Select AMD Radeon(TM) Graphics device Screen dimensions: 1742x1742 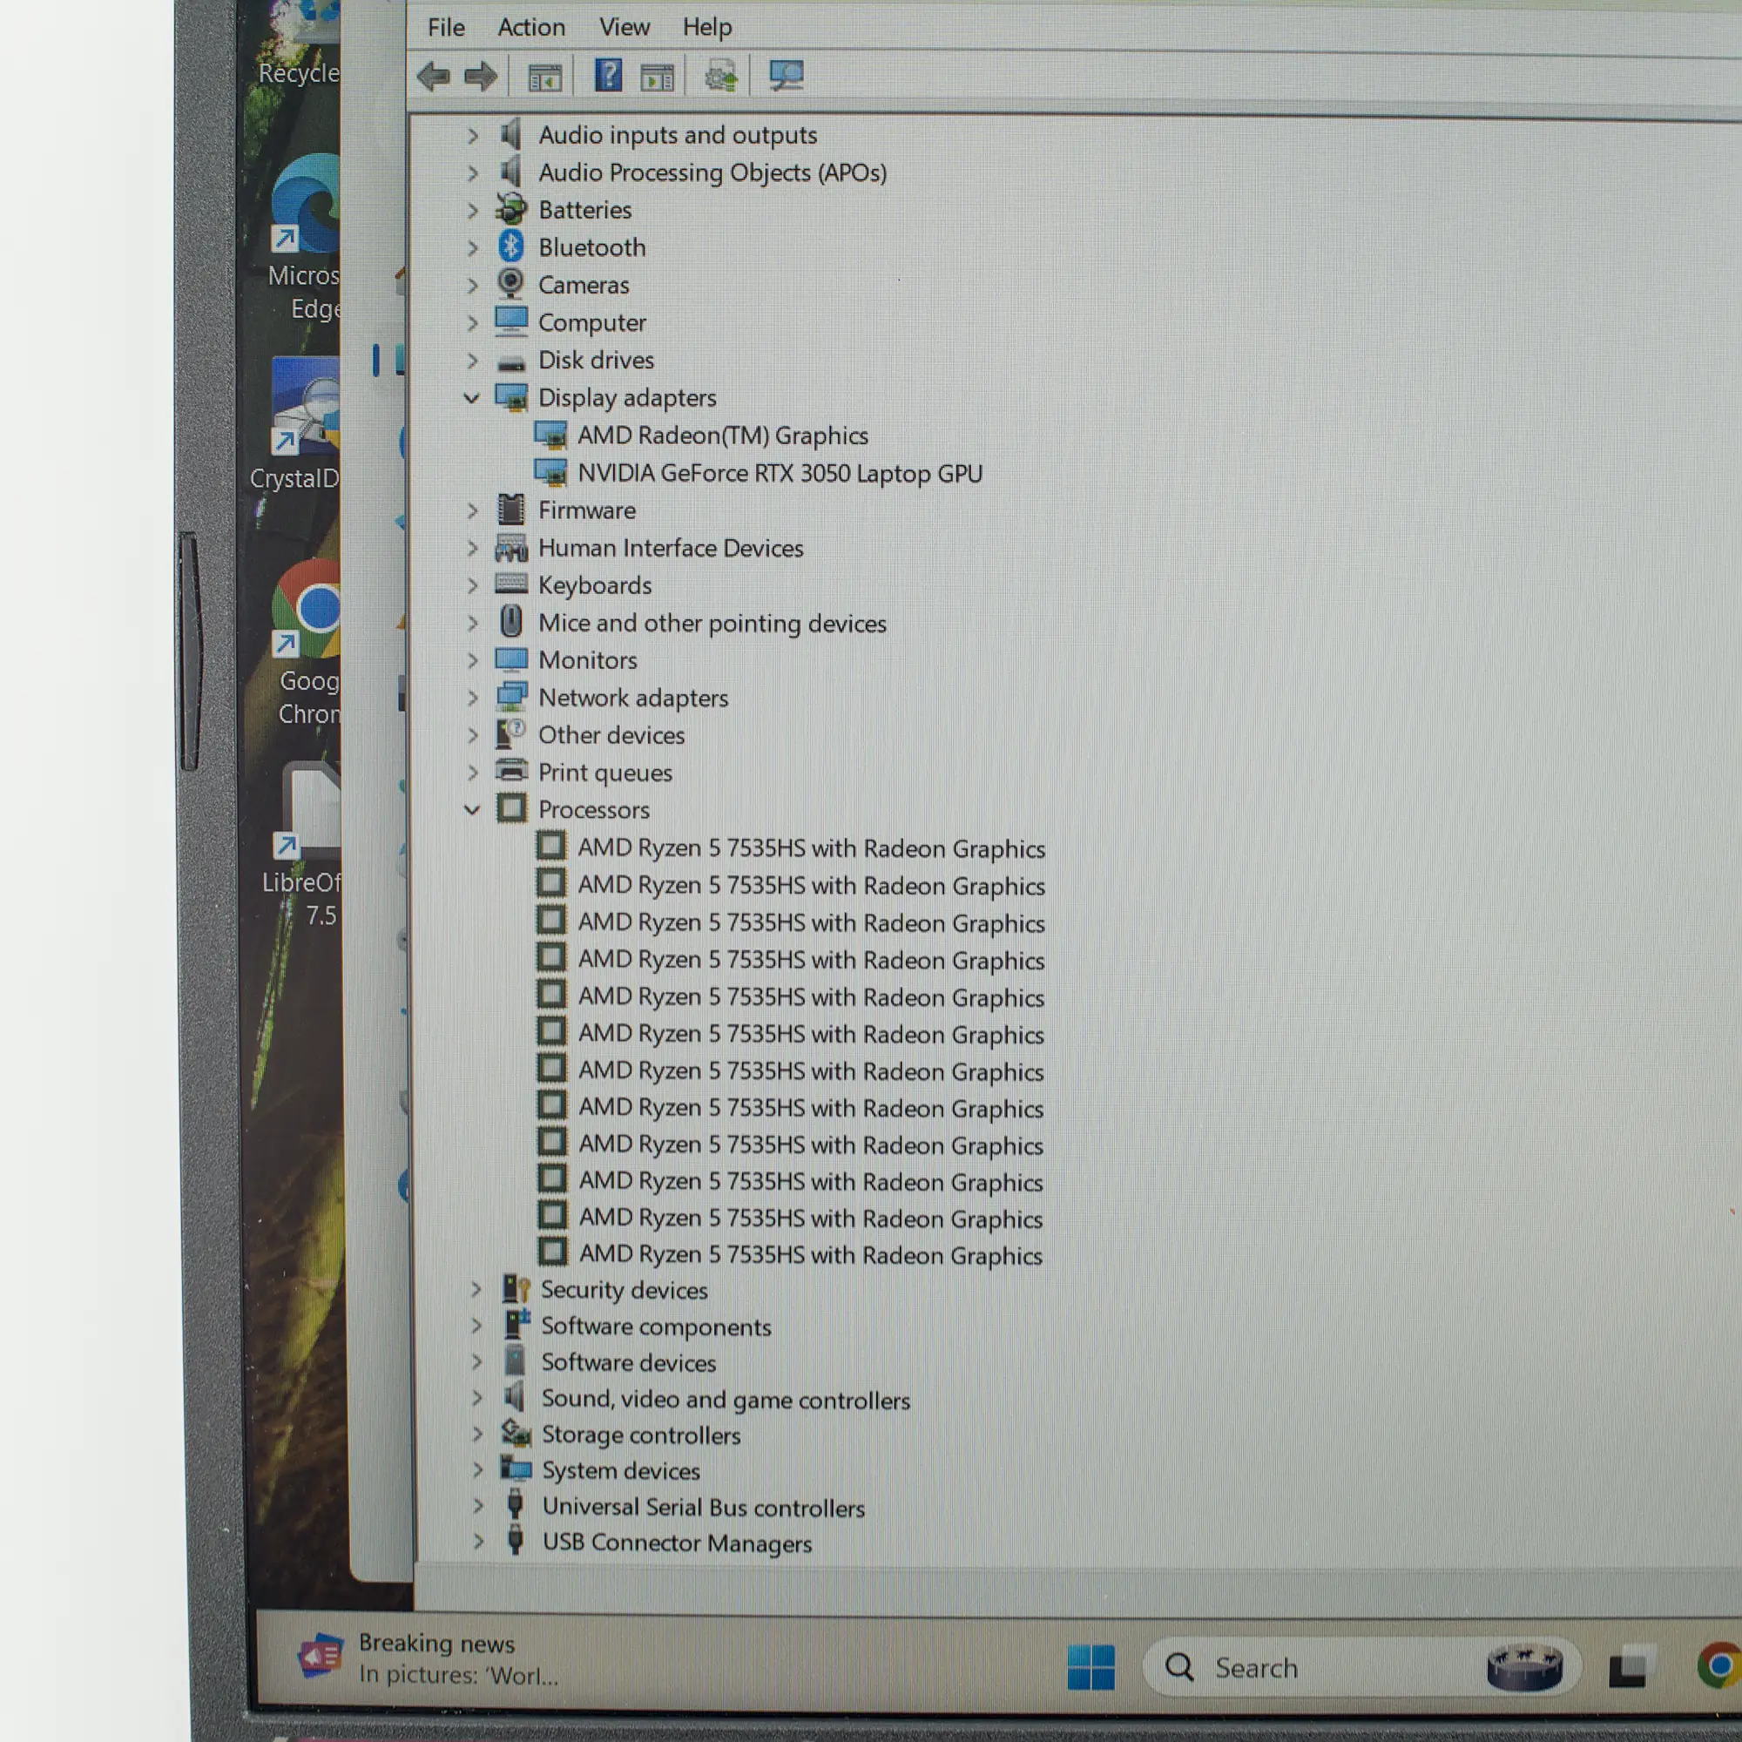coord(722,435)
